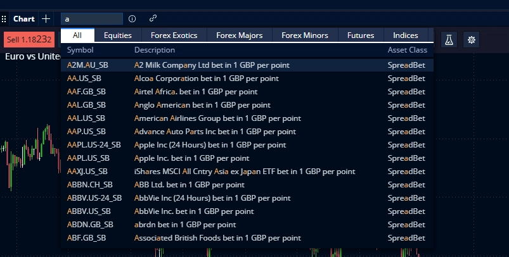Click the chain link icon
Viewport: 509px width, 257px height.
pyautogui.click(x=153, y=18)
